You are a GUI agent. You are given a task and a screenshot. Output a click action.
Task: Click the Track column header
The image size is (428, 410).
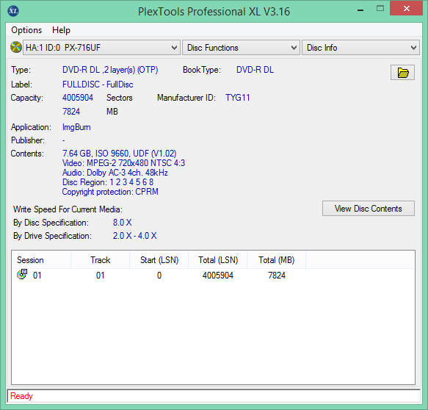100,260
